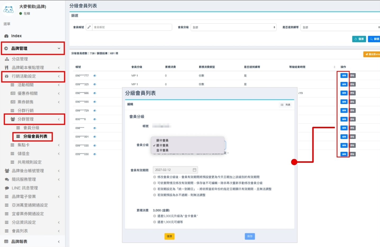Click the 列表 list icon in edit panel
380x247 pixels.
[x=282, y=105]
